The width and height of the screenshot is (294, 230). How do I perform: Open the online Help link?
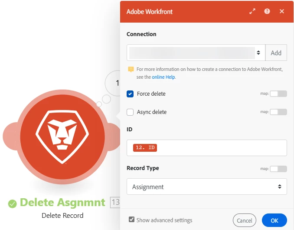[x=163, y=77]
